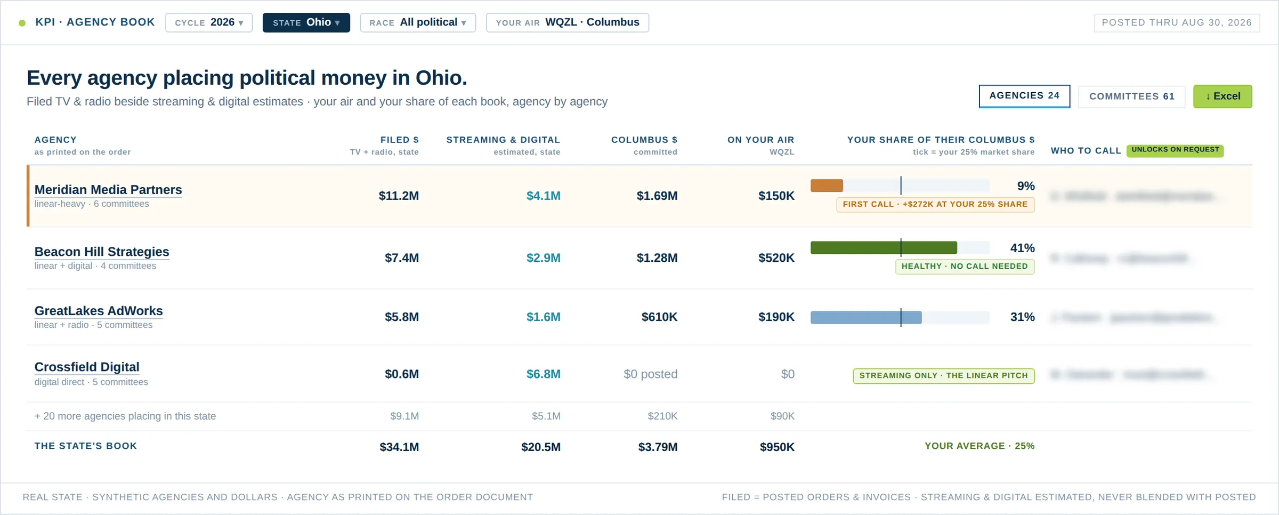Viewport: 1279px width, 515px height.
Task: Open GreatLakes AdWorks agency link
Action: coord(99,311)
